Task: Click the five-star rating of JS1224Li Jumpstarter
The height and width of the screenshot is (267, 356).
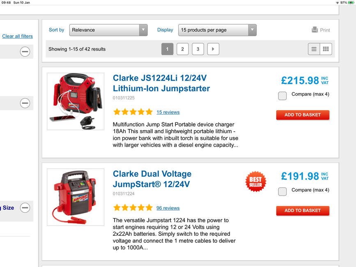Action: coord(133,112)
